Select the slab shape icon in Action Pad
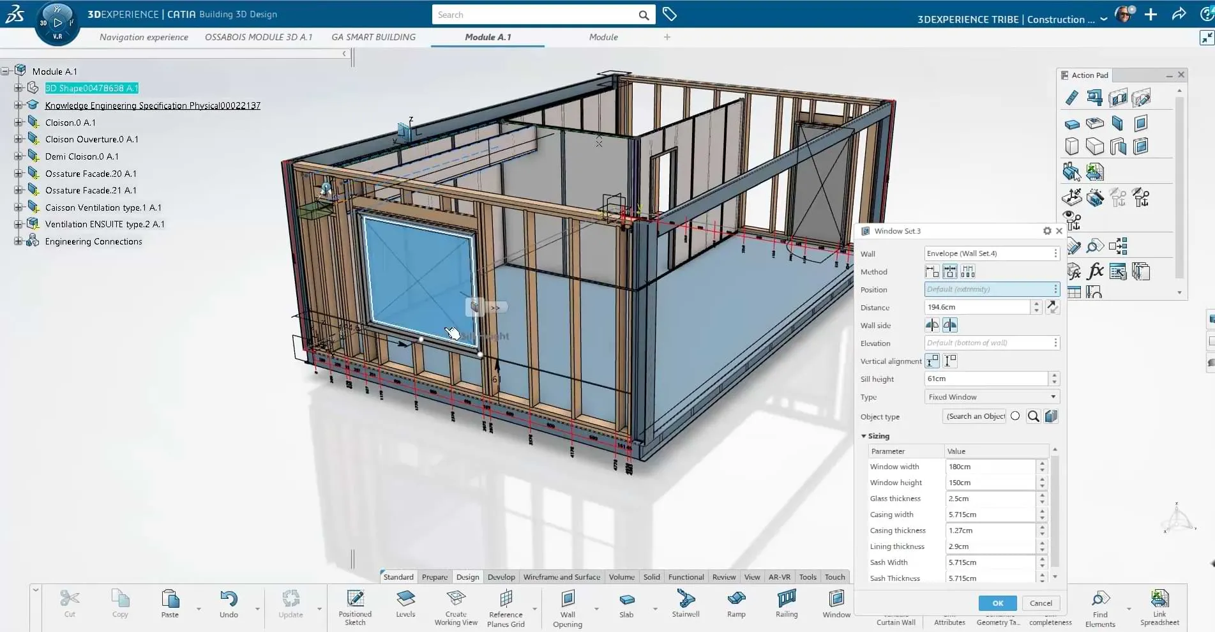This screenshot has height=632, width=1215. tap(1072, 123)
